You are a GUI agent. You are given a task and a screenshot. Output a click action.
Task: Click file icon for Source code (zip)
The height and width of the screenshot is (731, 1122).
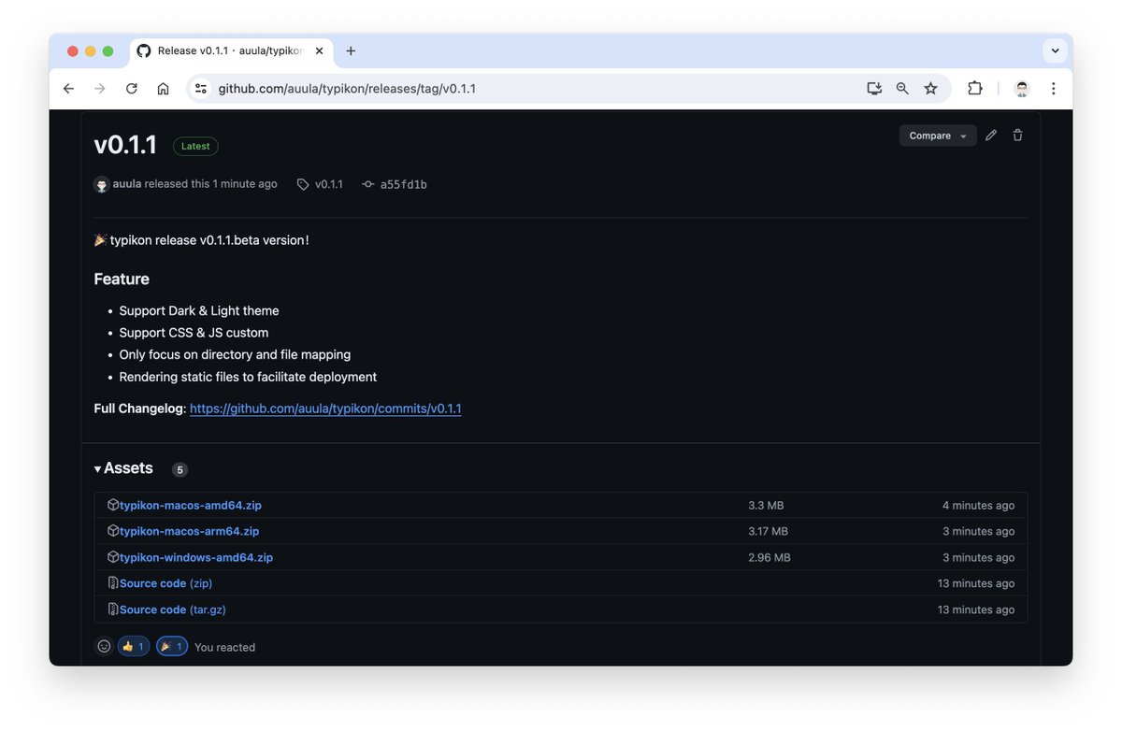coord(113,583)
